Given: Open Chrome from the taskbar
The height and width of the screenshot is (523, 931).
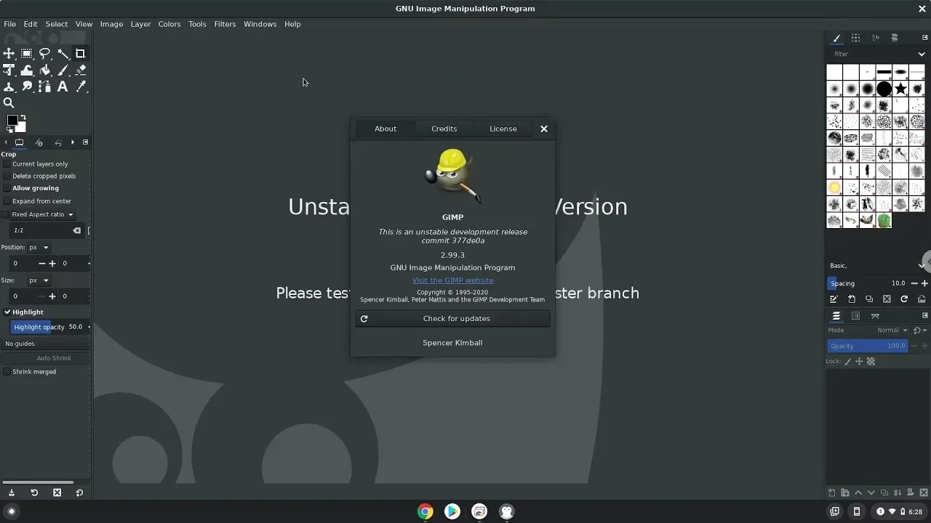Looking at the screenshot, I should [x=425, y=511].
